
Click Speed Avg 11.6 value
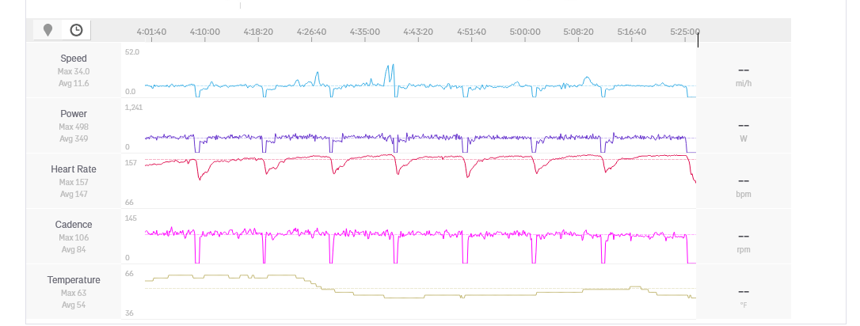74,84
